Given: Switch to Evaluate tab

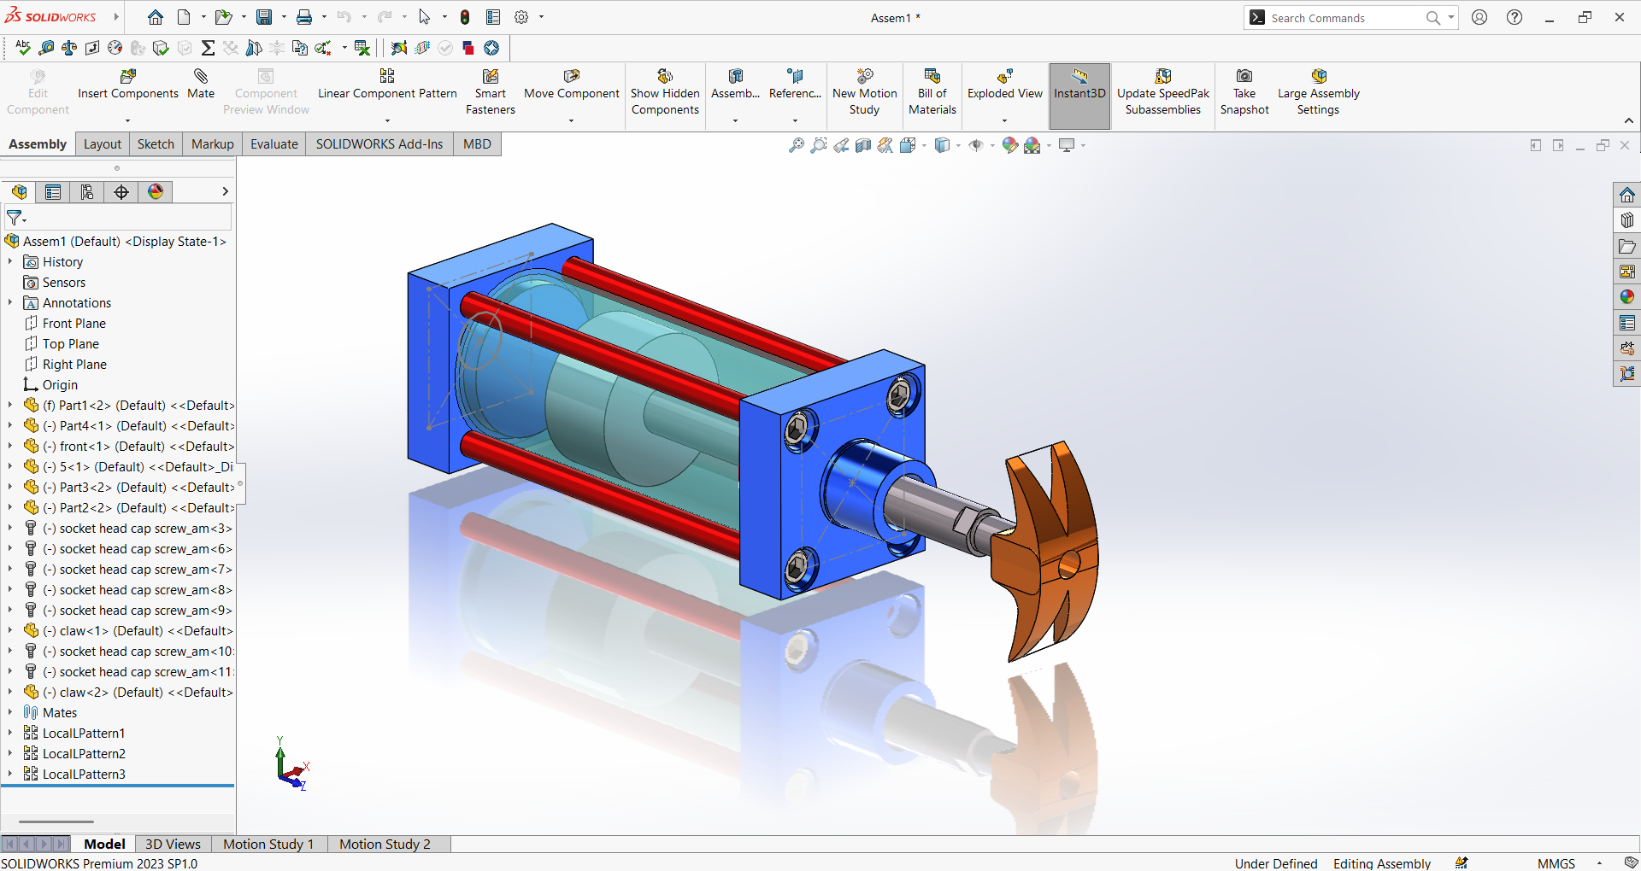Looking at the screenshot, I should tap(273, 144).
